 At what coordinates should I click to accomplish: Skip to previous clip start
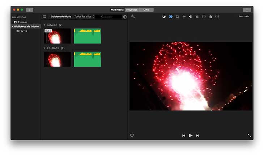[183, 136]
